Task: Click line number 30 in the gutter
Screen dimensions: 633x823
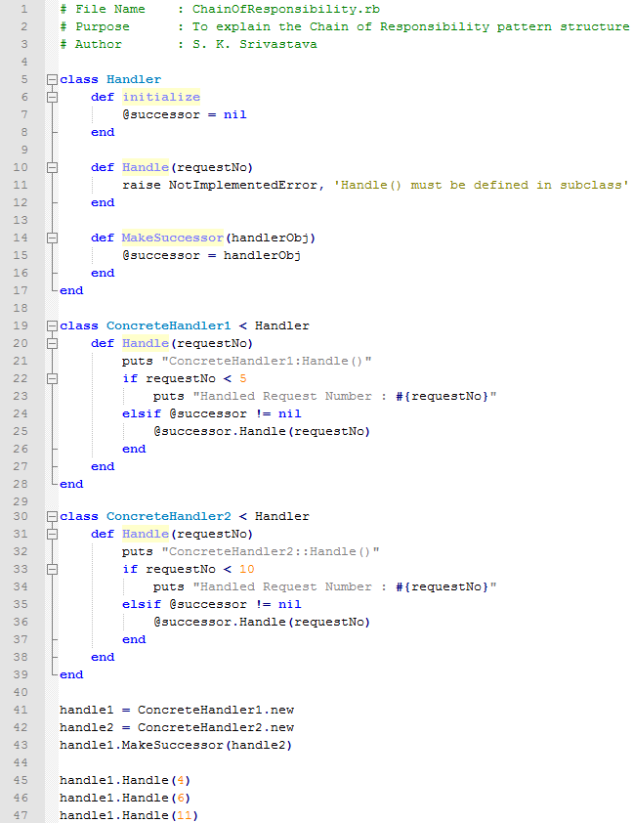Action: 21,516
